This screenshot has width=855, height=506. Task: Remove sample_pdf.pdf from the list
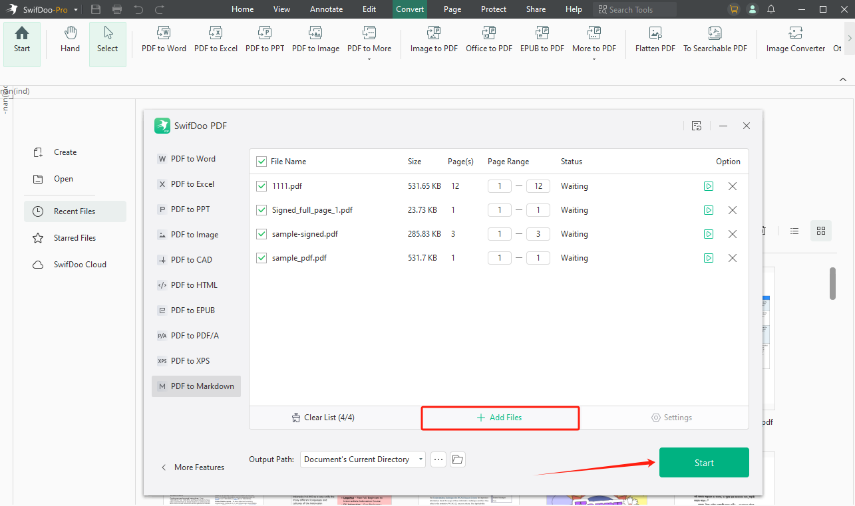tap(733, 258)
